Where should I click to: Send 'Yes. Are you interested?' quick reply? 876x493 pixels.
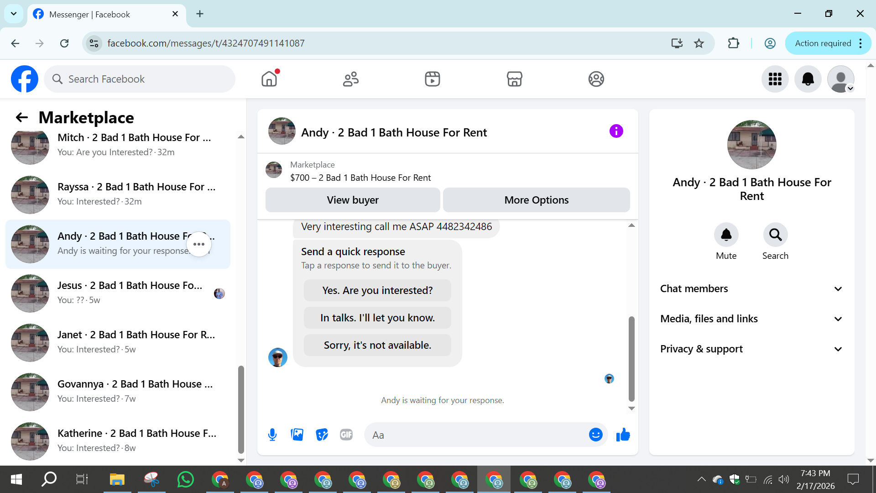[x=377, y=290]
